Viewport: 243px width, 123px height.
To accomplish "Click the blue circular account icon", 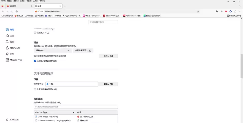I will (231, 11).
